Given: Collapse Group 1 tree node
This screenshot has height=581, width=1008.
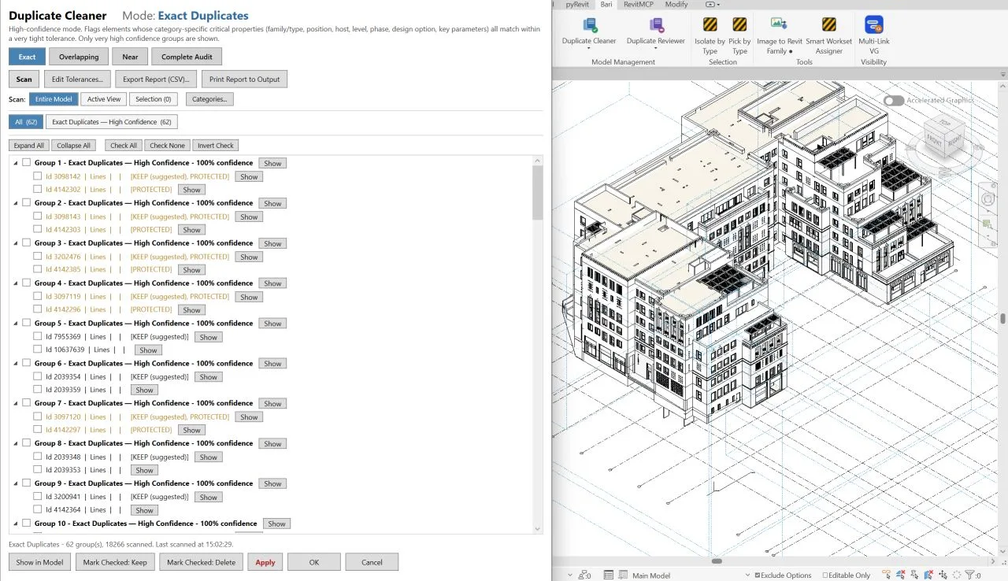Looking at the screenshot, I should (x=15, y=162).
